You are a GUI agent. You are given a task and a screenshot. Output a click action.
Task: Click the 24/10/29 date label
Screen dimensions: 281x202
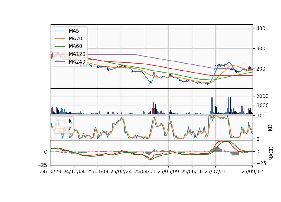click(x=51, y=172)
